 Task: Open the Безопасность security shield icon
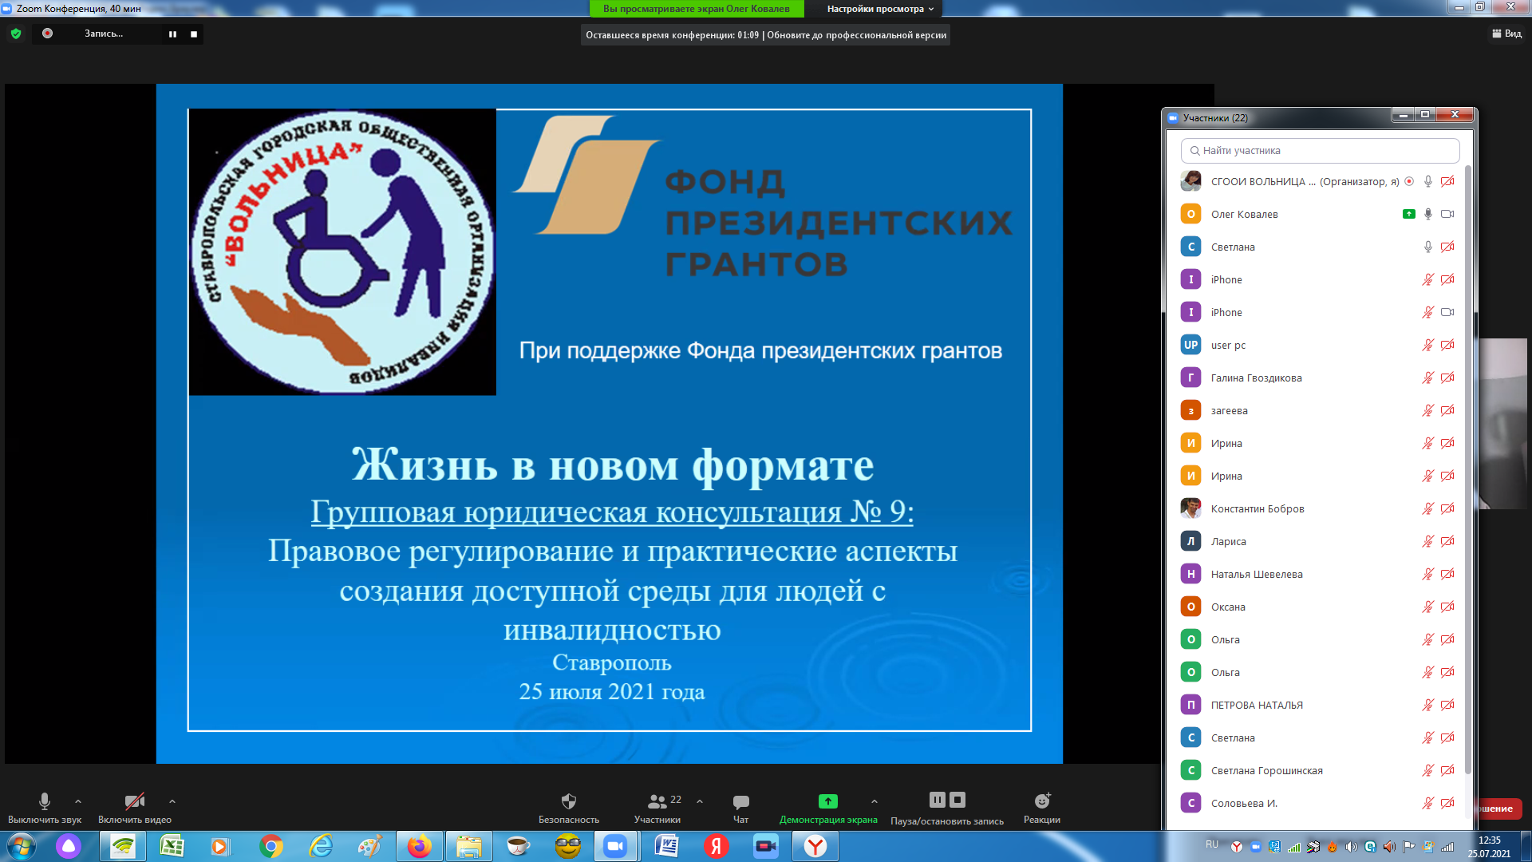[x=568, y=801]
